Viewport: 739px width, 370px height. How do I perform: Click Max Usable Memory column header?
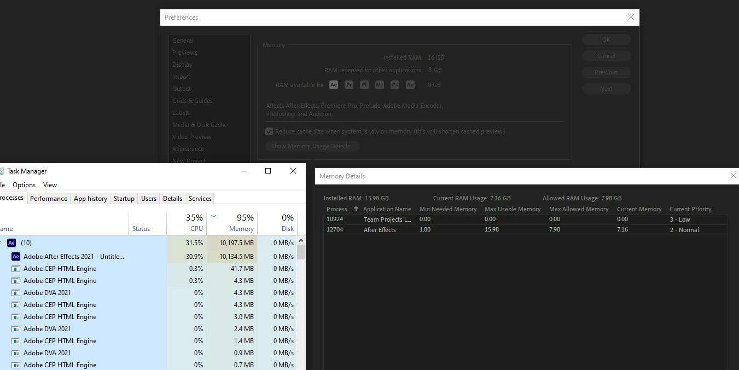click(513, 209)
